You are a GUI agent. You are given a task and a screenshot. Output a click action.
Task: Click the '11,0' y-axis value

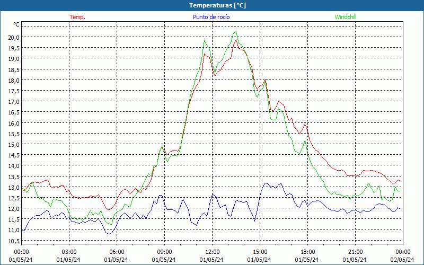coord(14,230)
